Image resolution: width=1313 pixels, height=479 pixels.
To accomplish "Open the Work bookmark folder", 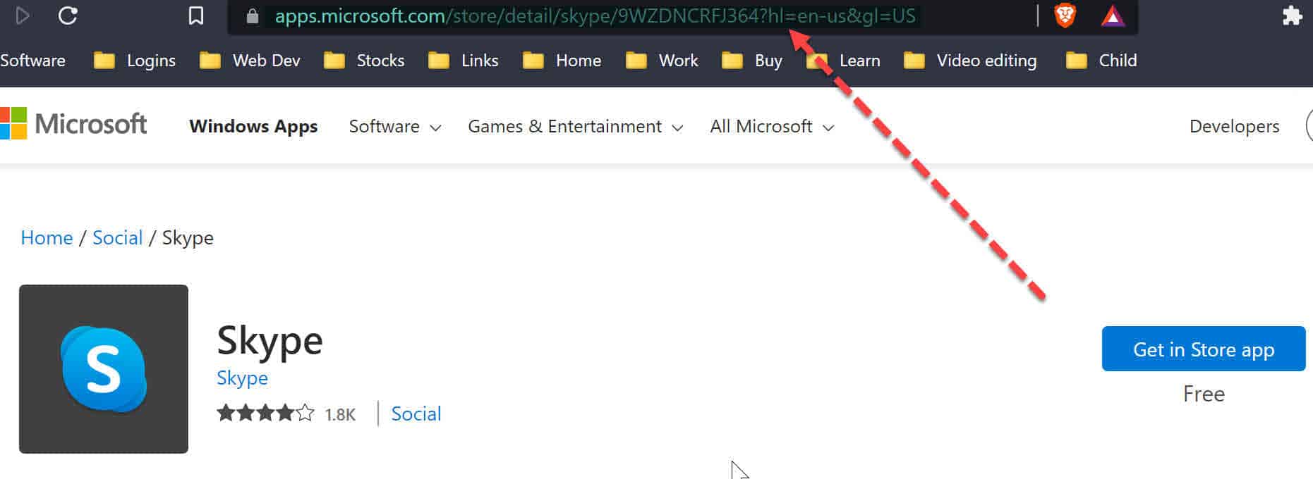I will click(x=662, y=61).
